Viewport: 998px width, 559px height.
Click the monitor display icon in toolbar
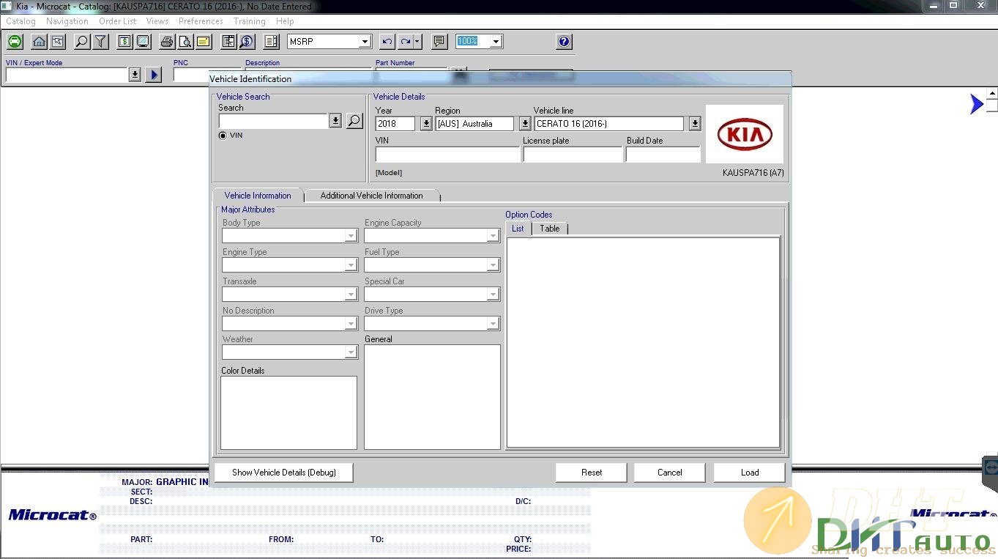point(143,42)
